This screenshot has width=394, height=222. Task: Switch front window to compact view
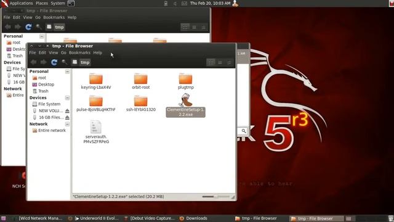(x=229, y=62)
